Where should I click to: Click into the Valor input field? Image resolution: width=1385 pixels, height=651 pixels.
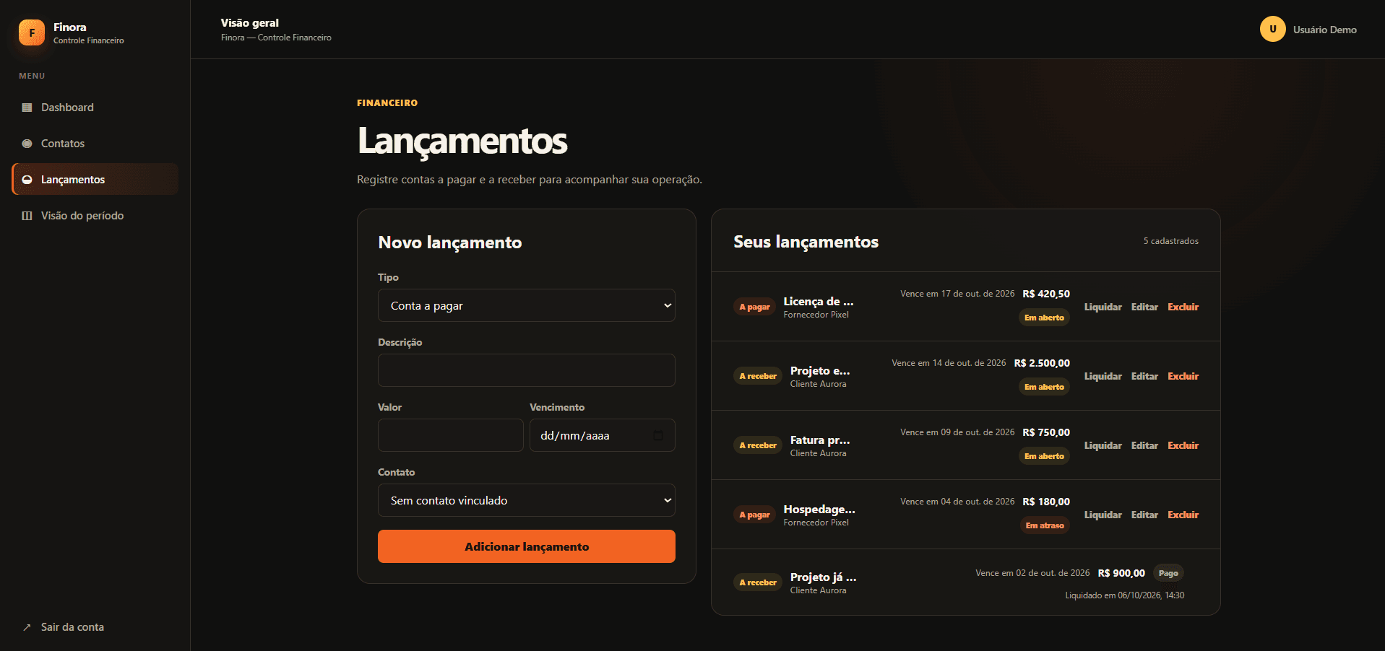pos(450,435)
